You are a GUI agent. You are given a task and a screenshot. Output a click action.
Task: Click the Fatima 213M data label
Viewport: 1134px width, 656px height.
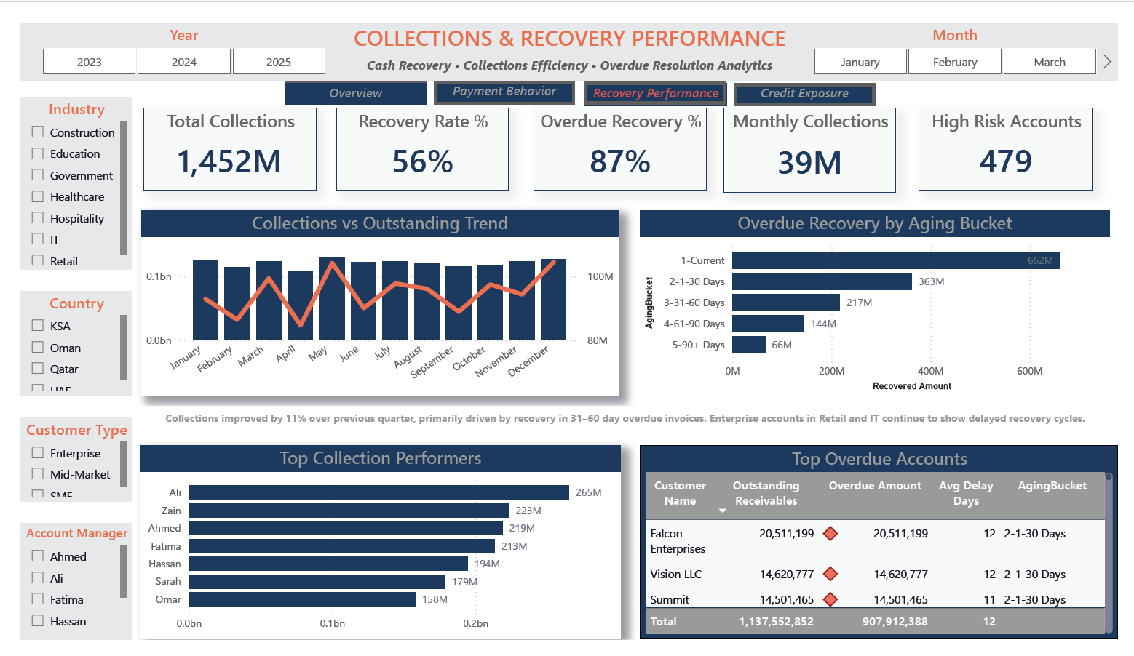(x=514, y=546)
